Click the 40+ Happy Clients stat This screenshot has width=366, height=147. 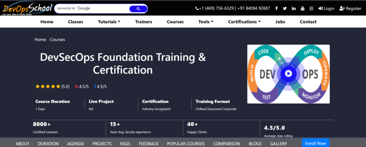click(x=197, y=128)
